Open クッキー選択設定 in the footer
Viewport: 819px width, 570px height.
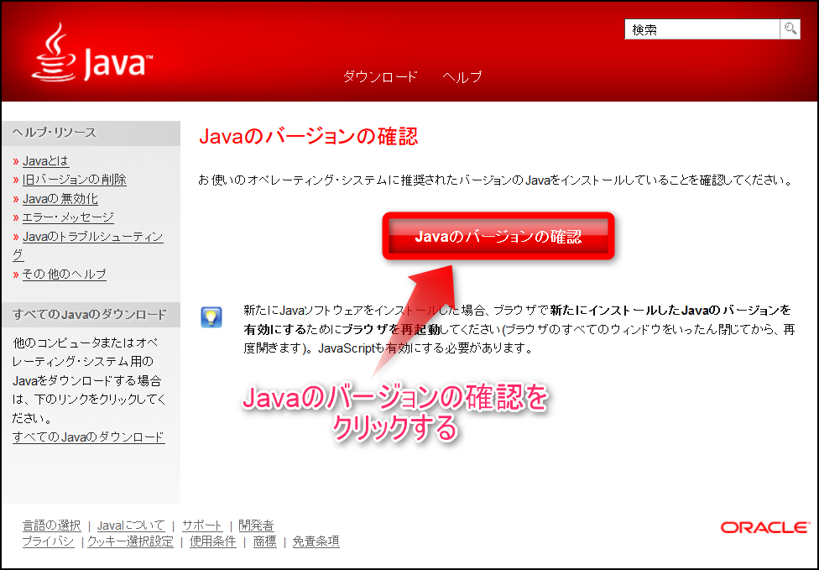[x=130, y=542]
